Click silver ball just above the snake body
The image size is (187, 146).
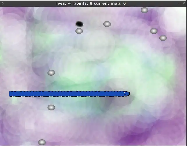tap(51, 73)
